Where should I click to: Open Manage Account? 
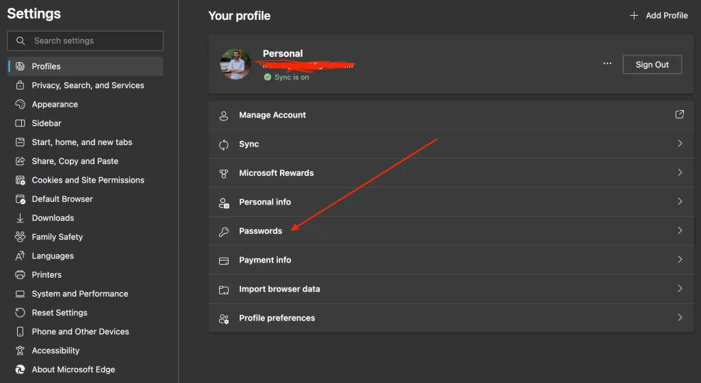(451, 115)
